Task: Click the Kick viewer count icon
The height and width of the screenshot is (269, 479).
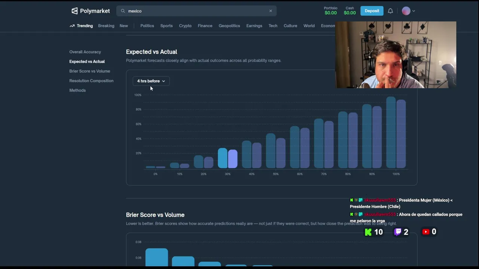Action: pos(368,232)
